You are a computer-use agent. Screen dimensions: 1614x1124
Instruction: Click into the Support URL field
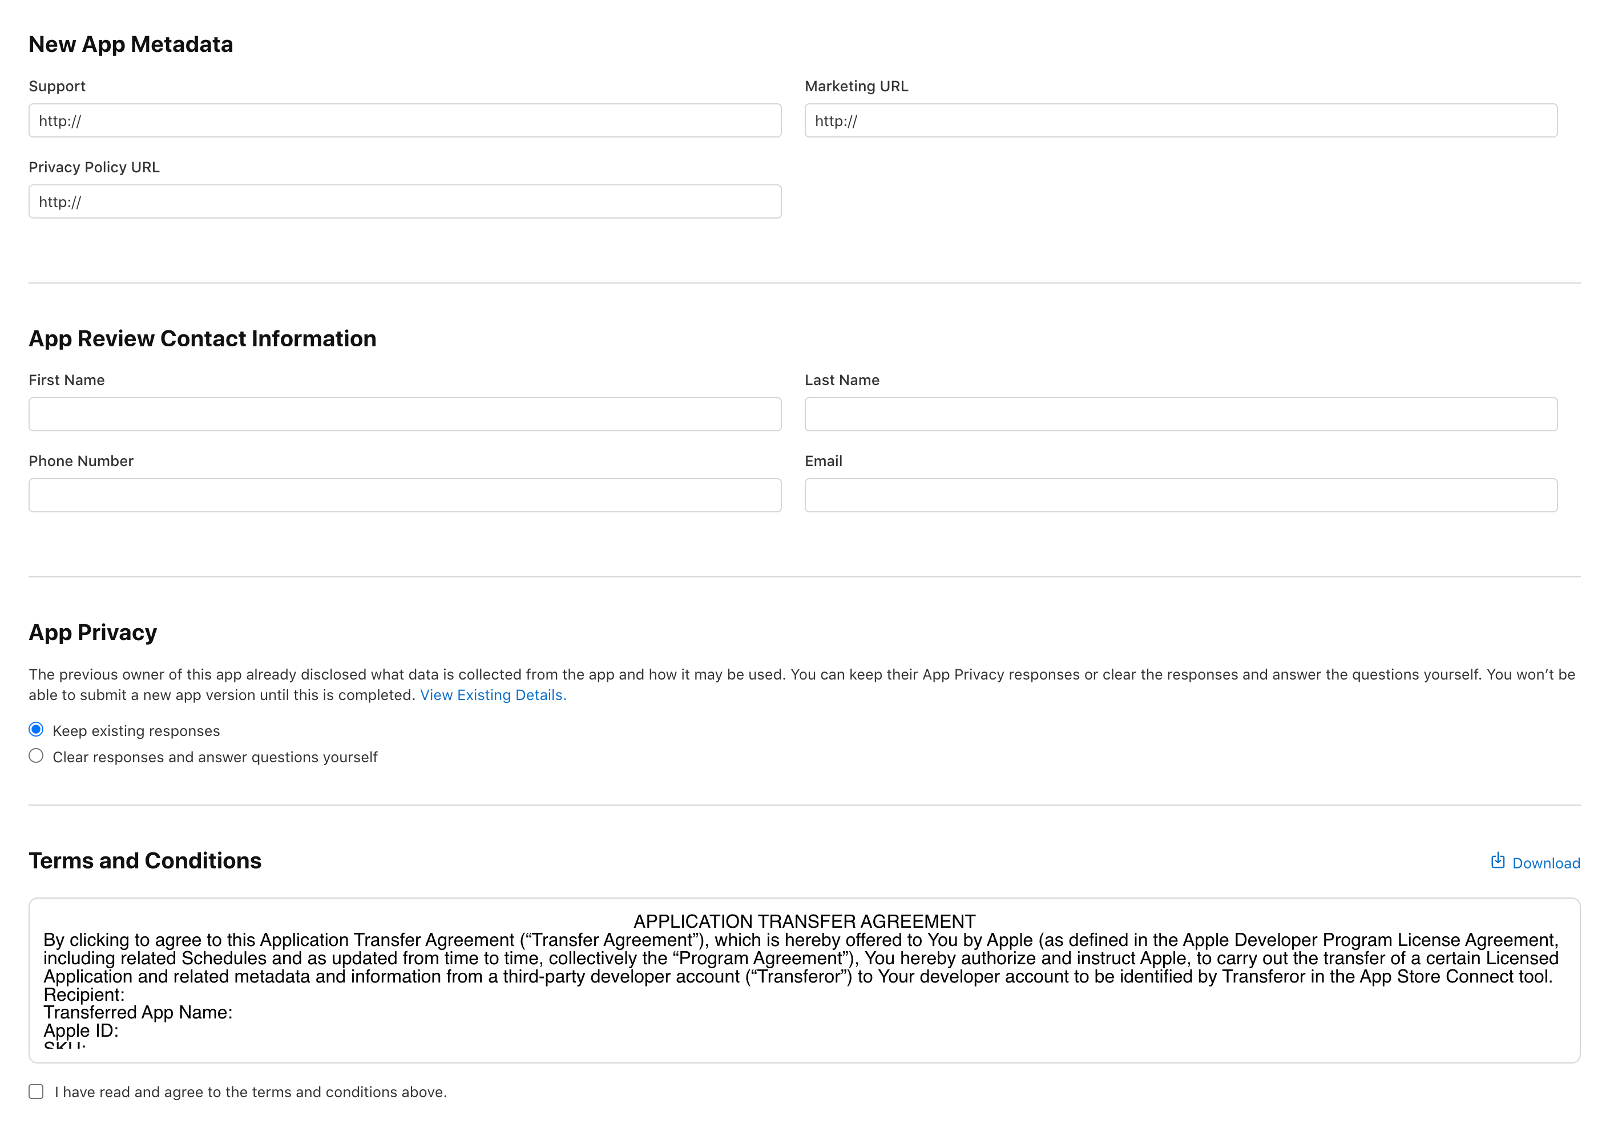404,121
